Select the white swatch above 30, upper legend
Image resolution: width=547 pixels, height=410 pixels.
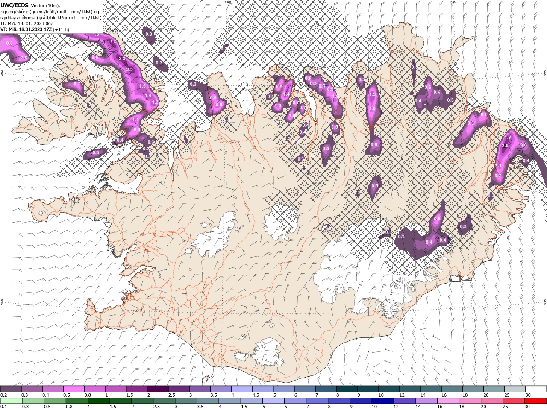pos(536,389)
